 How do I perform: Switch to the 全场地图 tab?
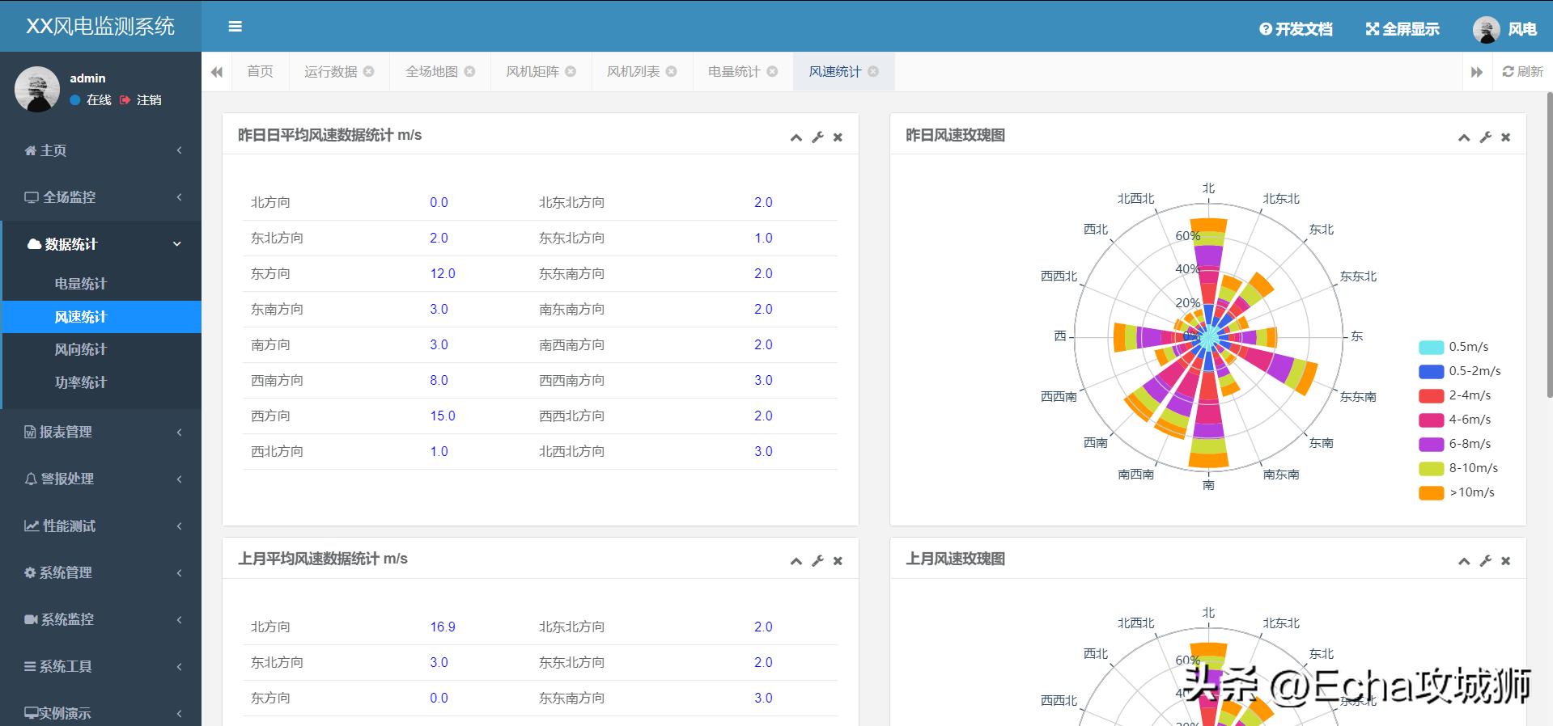click(x=432, y=72)
